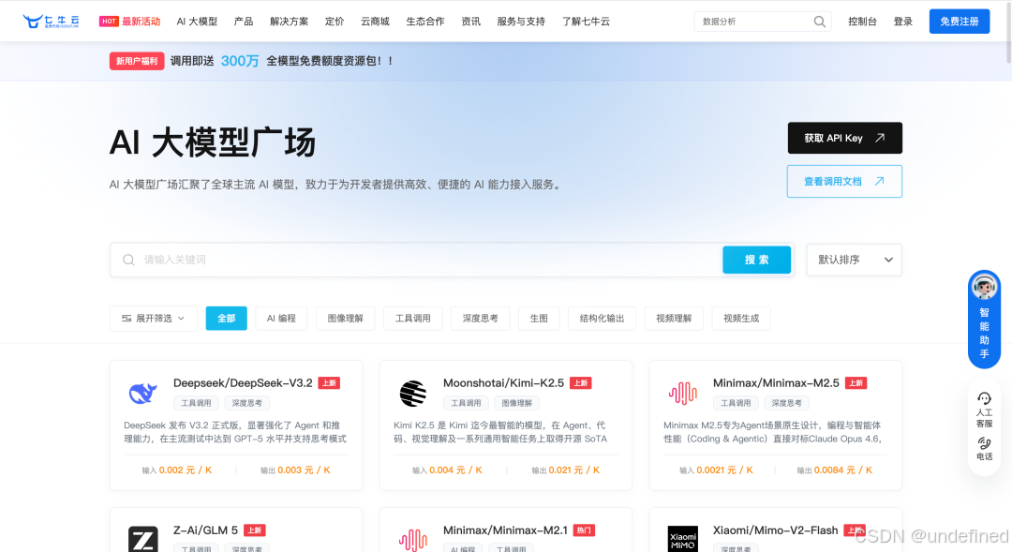Open the Xiaomi MIMO logo icon
Image resolution: width=1012 pixels, height=552 pixels.
pos(683,539)
